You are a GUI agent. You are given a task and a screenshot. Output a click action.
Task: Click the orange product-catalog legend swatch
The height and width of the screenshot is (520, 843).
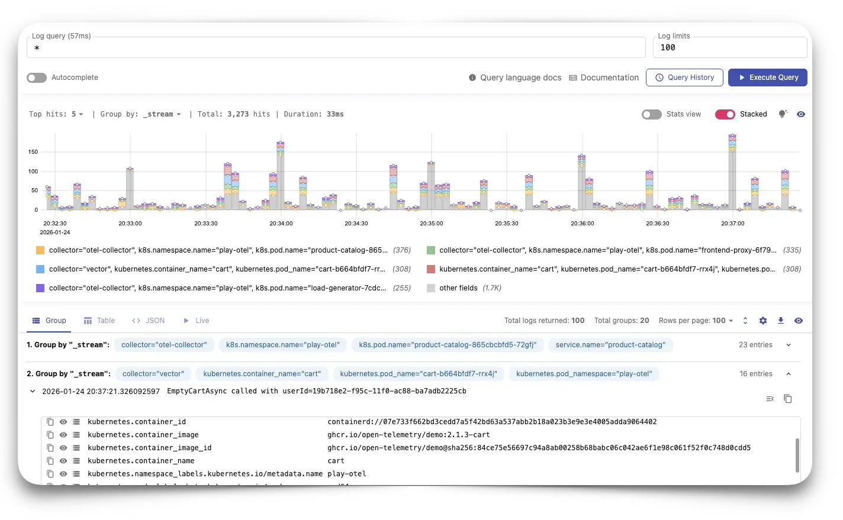(40, 250)
